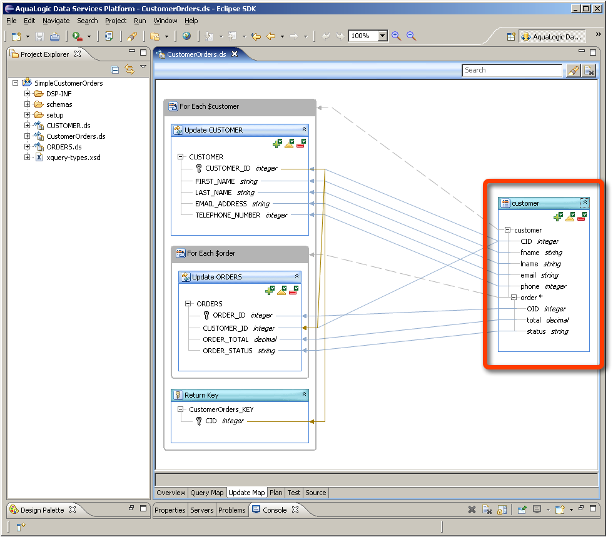Click the modify icon in the customer block
The image size is (613, 537).
570,216
